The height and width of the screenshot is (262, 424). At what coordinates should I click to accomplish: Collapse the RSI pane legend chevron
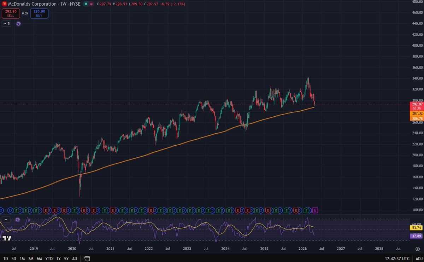[x=6, y=220]
